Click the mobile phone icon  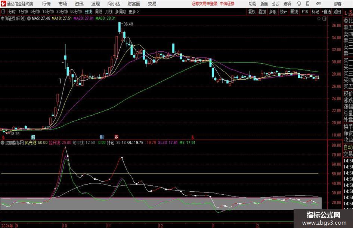pos(308,4)
